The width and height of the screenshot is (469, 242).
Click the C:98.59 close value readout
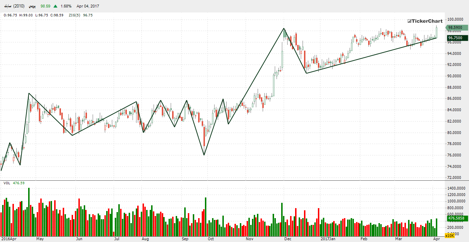coord(57,15)
